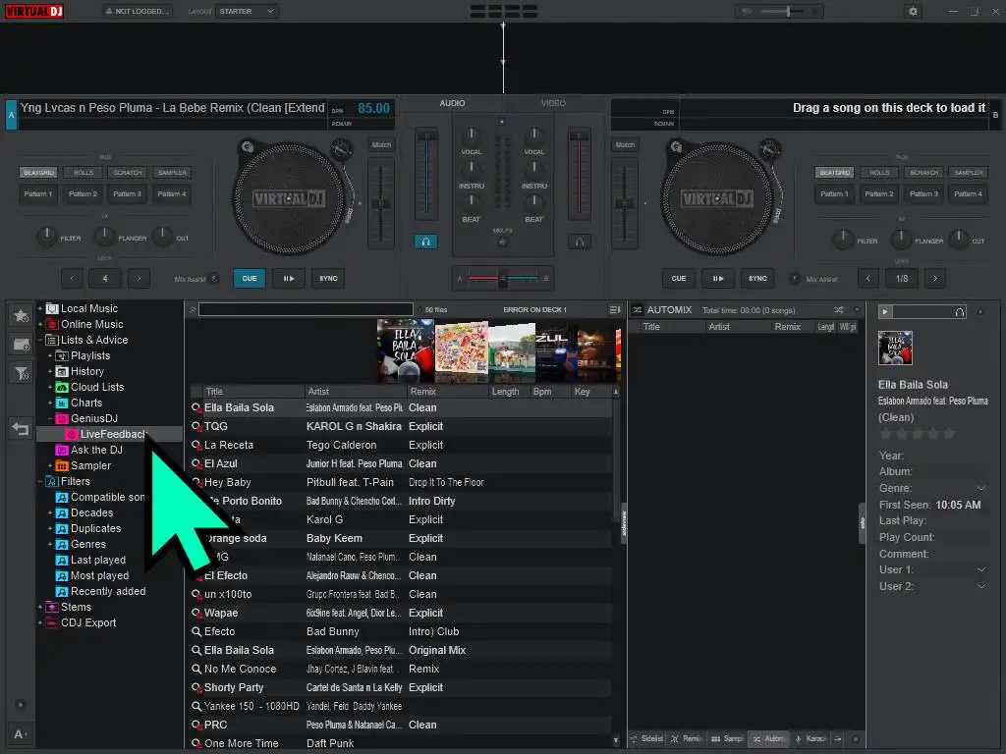Toggle play/pause on deck A

288,278
